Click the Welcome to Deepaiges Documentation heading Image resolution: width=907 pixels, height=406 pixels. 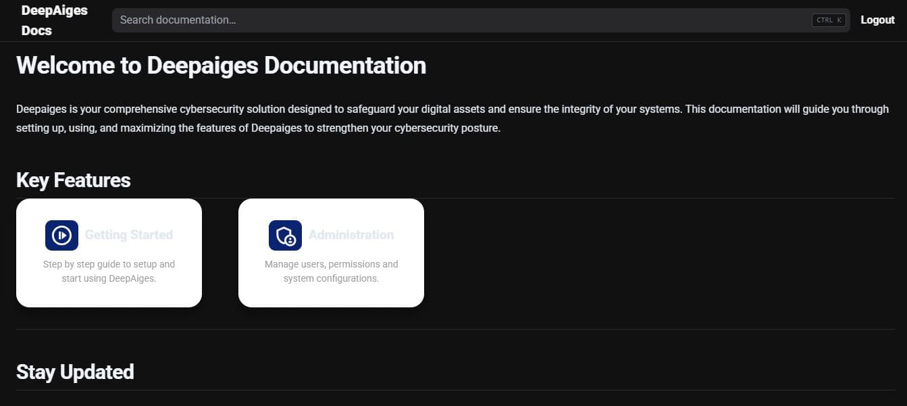pos(221,66)
